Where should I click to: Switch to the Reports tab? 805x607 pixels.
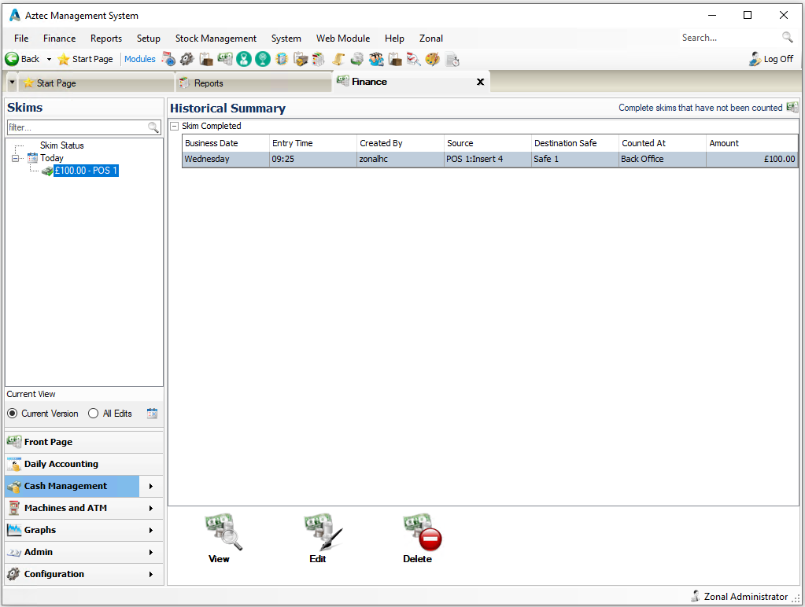click(x=209, y=83)
